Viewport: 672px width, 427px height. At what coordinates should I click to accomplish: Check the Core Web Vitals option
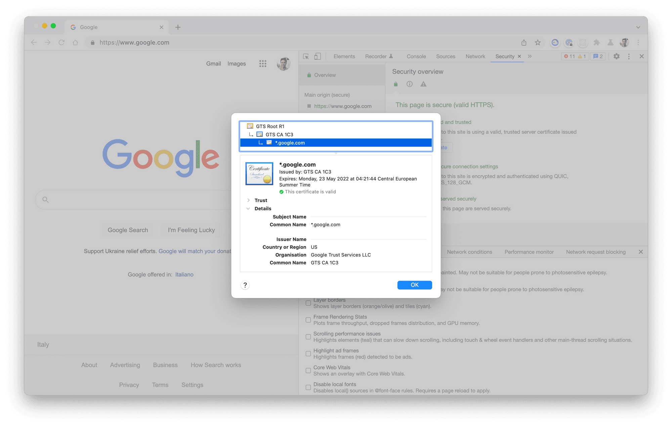pyautogui.click(x=308, y=371)
